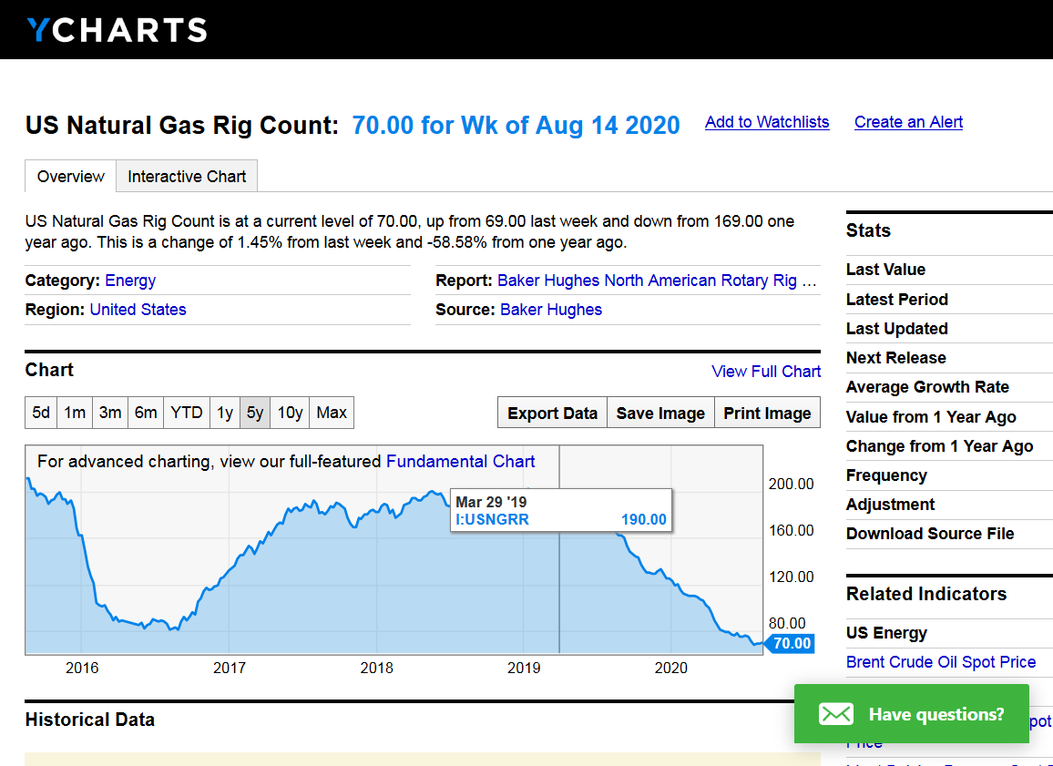Click the Print Image button

click(768, 413)
